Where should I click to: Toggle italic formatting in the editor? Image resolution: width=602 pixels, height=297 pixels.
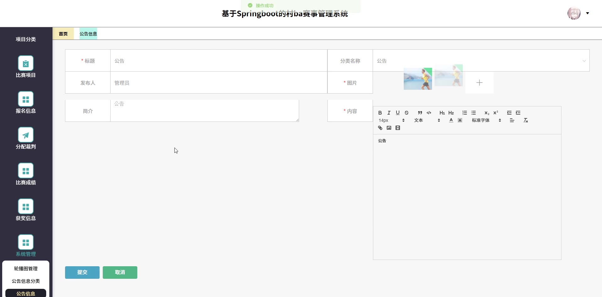389,113
